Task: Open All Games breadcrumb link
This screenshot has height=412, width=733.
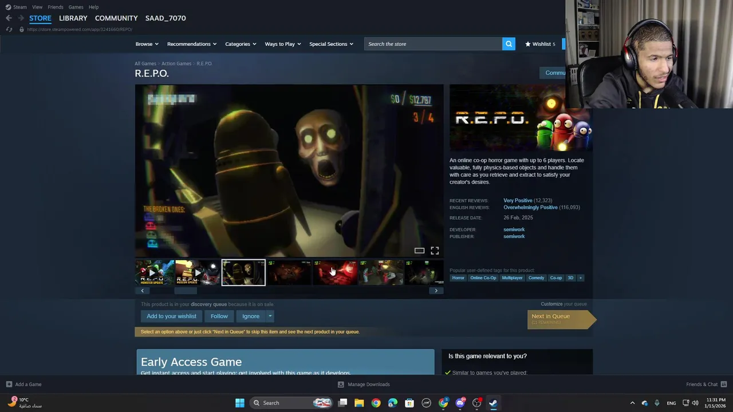Action: click(x=145, y=64)
